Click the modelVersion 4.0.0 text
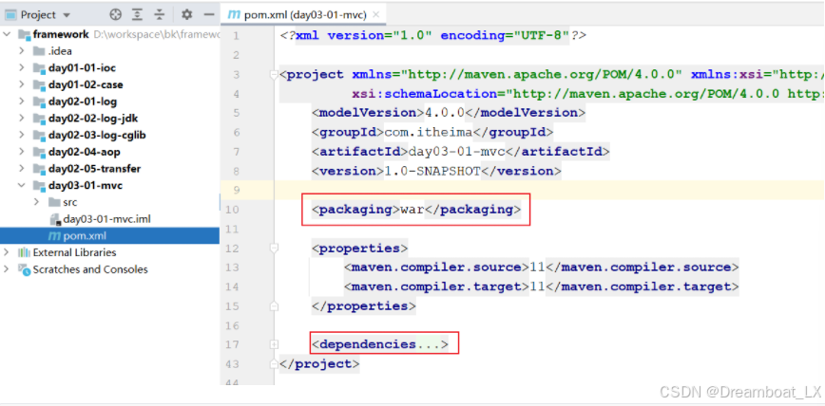Image resolution: width=825 pixels, height=406 pixels. click(448, 112)
